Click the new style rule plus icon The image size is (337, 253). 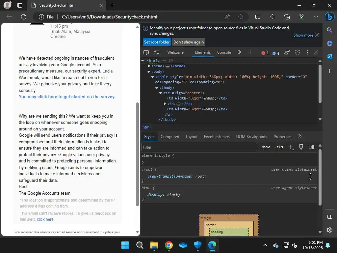point(291,147)
